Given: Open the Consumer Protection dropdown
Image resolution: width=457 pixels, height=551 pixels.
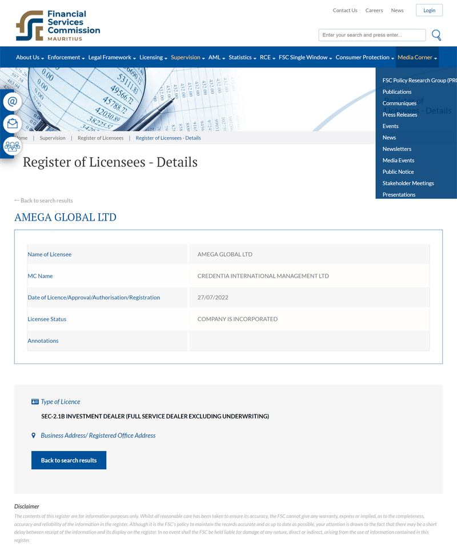Looking at the screenshot, I should [364, 57].
